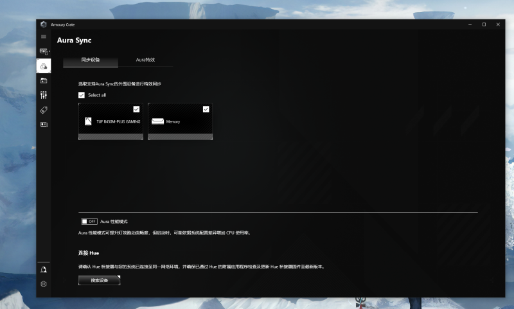The image size is (514, 309).
Task: Open the News card icon in sidebar
Action: click(44, 125)
